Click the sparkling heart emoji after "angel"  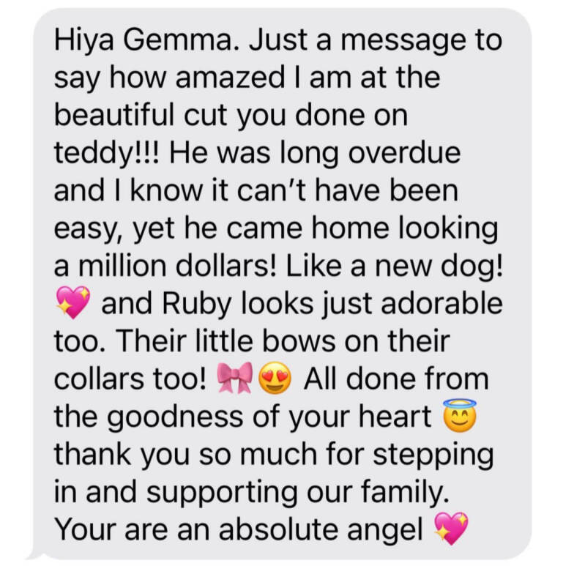pyautogui.click(x=452, y=528)
